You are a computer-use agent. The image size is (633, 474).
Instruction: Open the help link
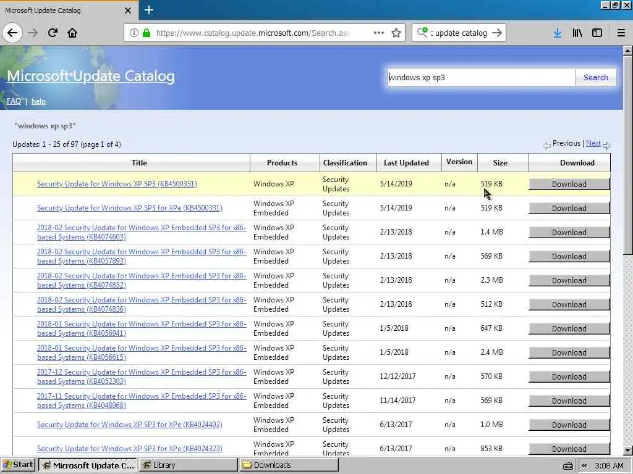point(38,101)
